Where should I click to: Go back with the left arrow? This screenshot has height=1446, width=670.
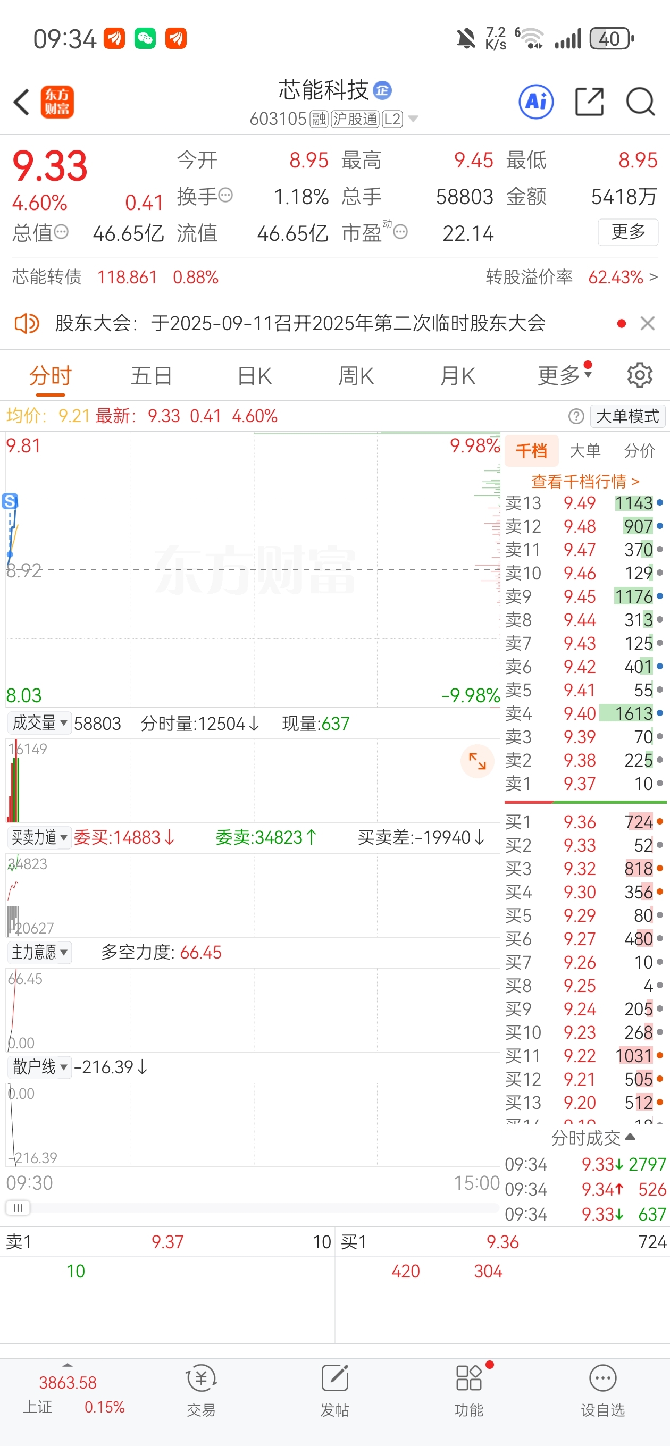21,102
